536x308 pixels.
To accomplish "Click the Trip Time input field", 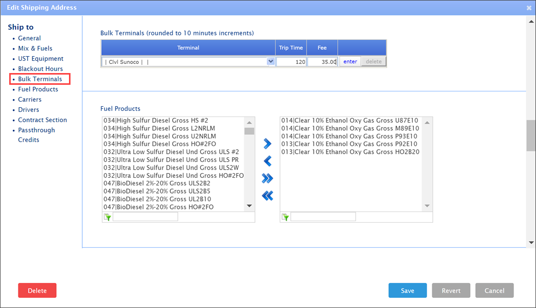I will 291,62.
